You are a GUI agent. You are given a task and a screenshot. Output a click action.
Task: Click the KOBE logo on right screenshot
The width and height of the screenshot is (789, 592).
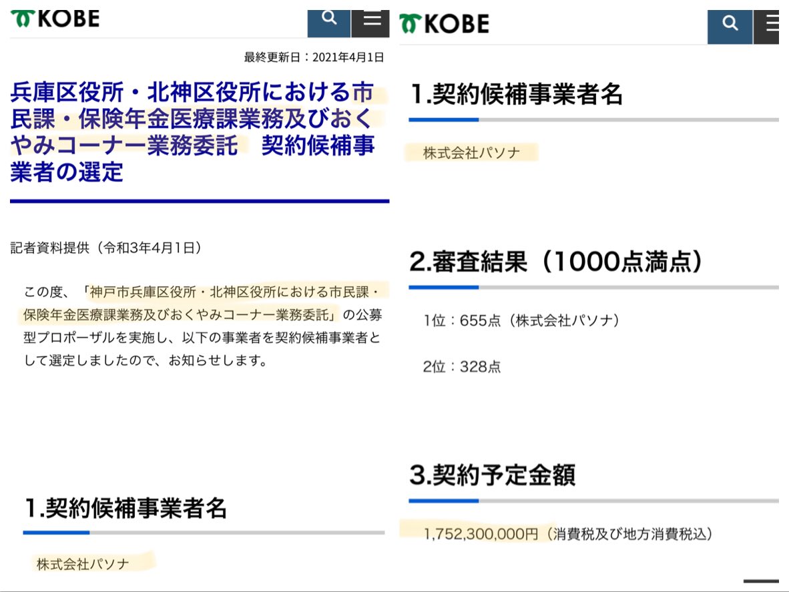click(444, 23)
